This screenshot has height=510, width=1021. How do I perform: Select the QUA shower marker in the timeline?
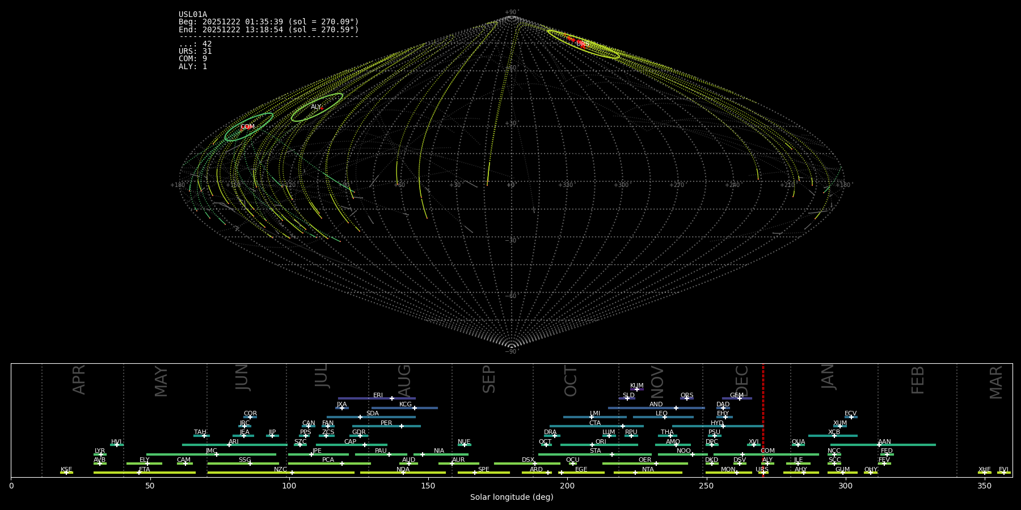tap(798, 445)
